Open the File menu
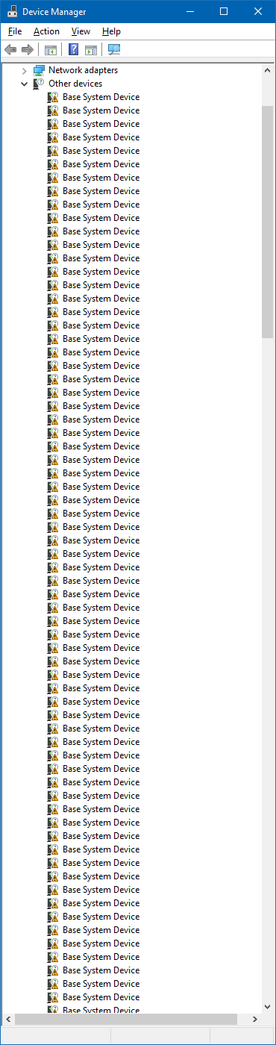Image resolution: width=276 pixels, height=1045 pixels. point(15,31)
